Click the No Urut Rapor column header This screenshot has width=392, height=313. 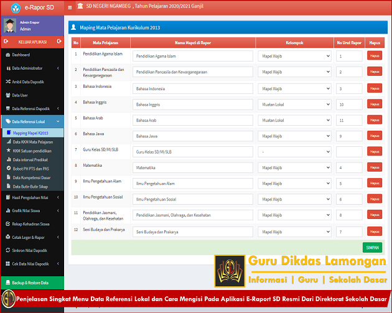pyautogui.click(x=349, y=43)
